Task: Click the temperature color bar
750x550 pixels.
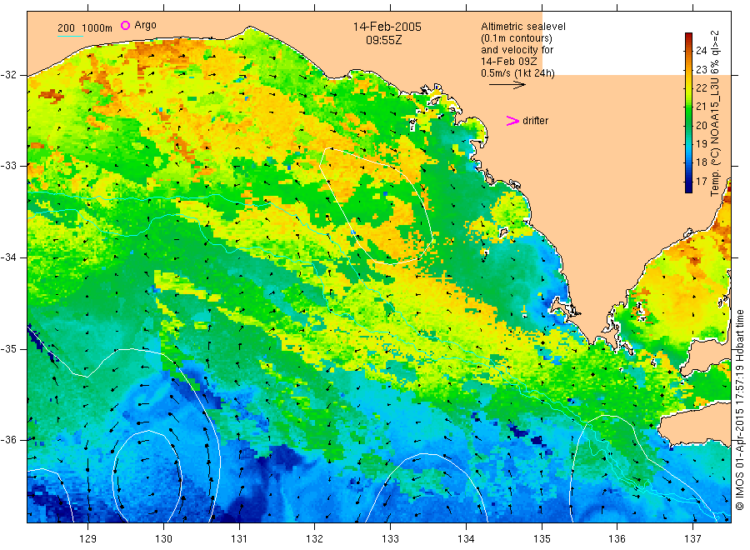Action: [688, 112]
